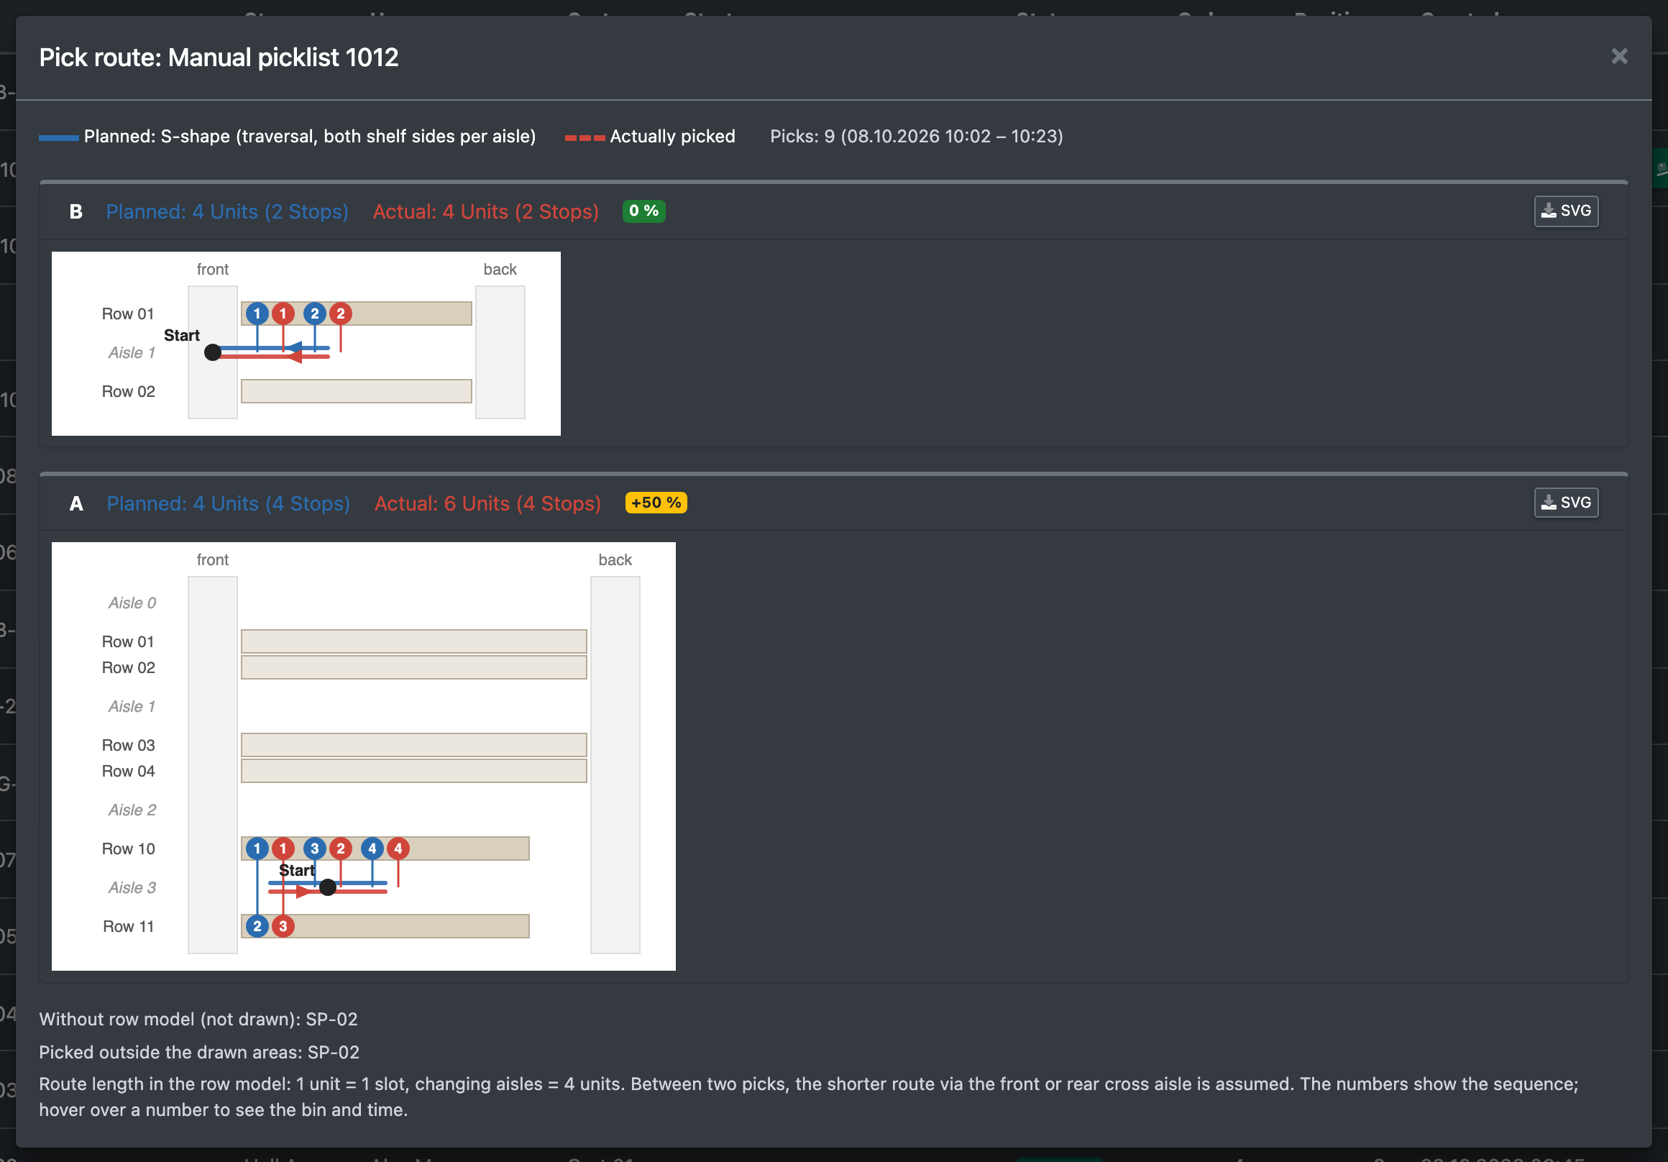Click the 'Pick route: Manual picklist 1012' title
1668x1162 pixels.
pos(219,58)
